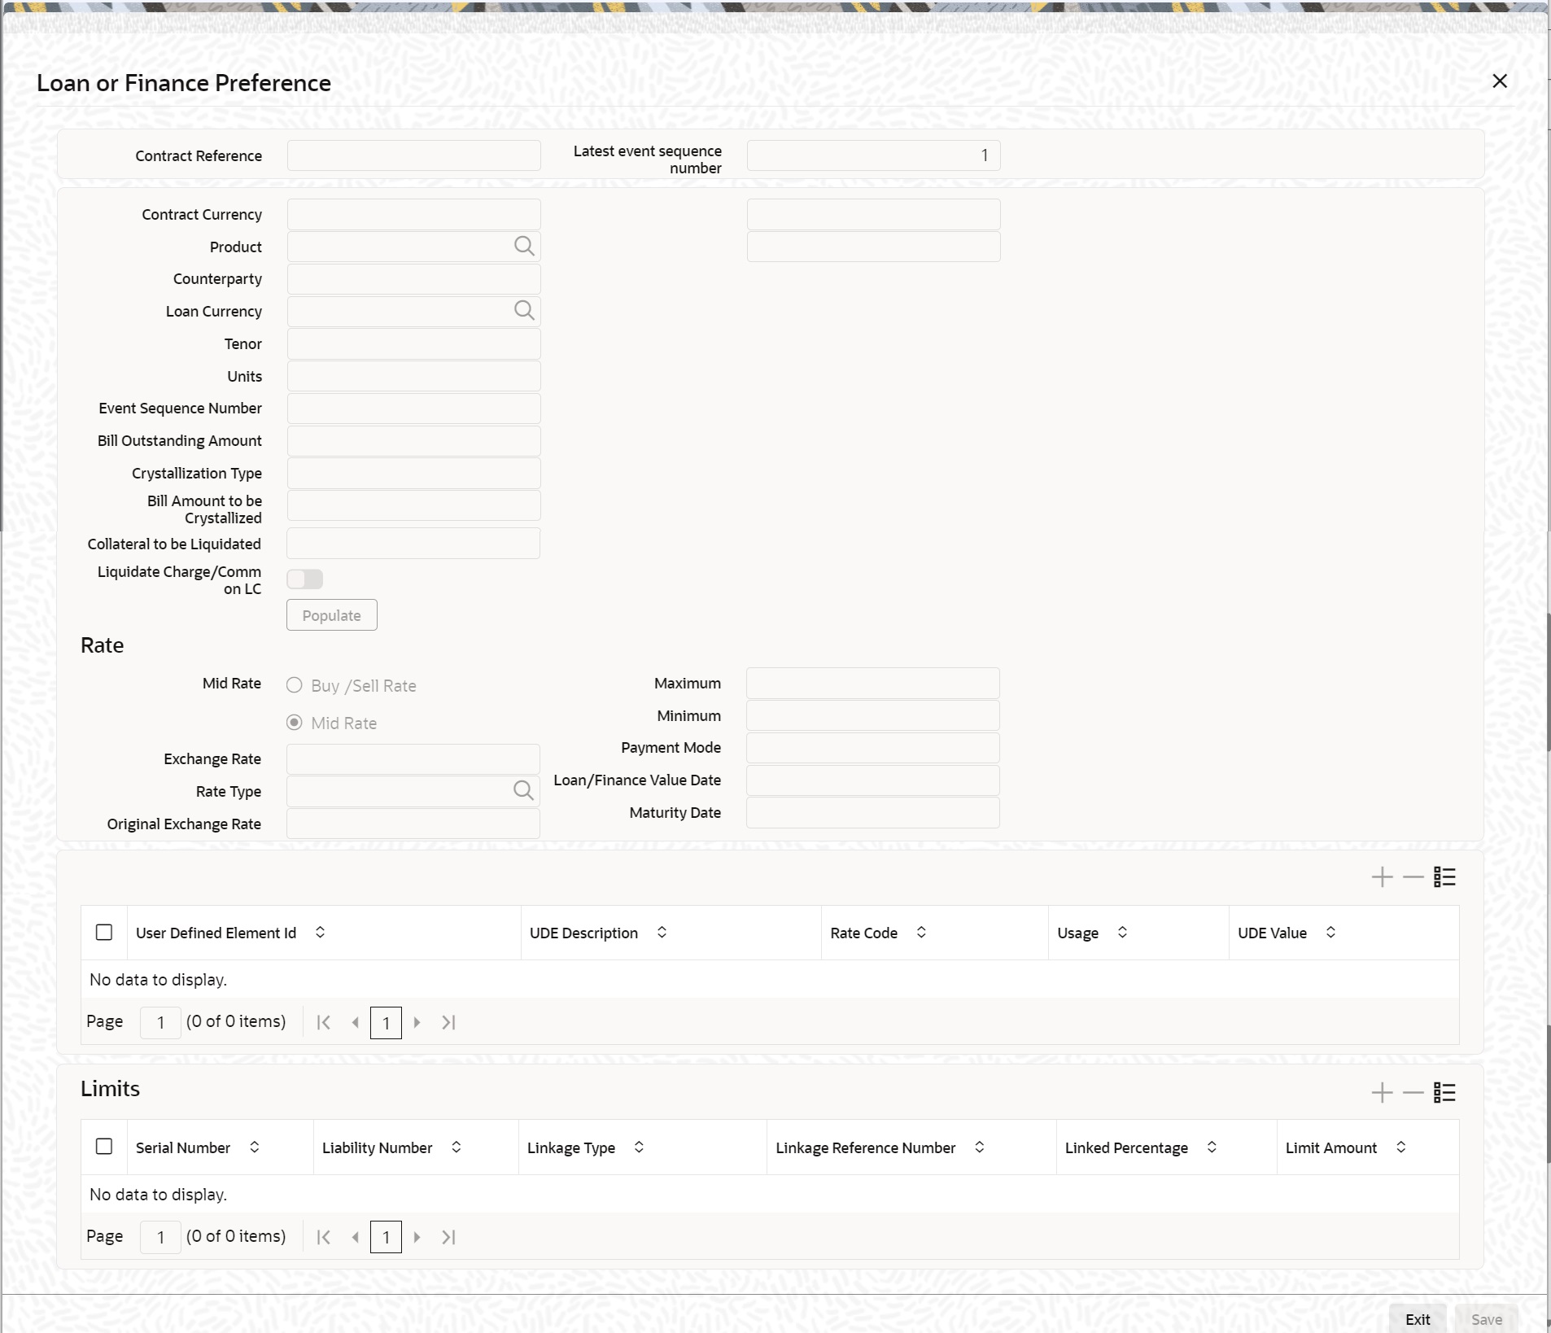The image size is (1551, 1333).
Task: Select the Mid Rate radio option
Action: point(295,723)
